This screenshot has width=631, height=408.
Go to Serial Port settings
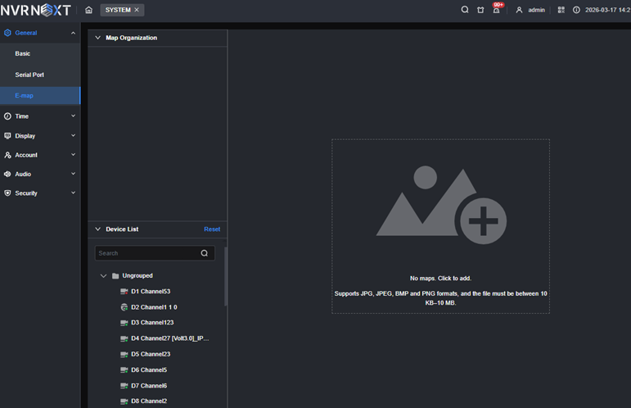coord(29,75)
